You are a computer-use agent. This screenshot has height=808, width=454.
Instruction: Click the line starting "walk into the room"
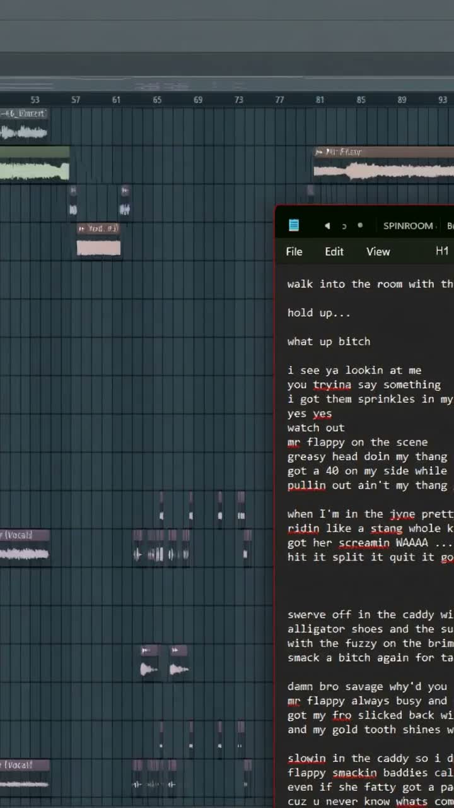coord(370,284)
